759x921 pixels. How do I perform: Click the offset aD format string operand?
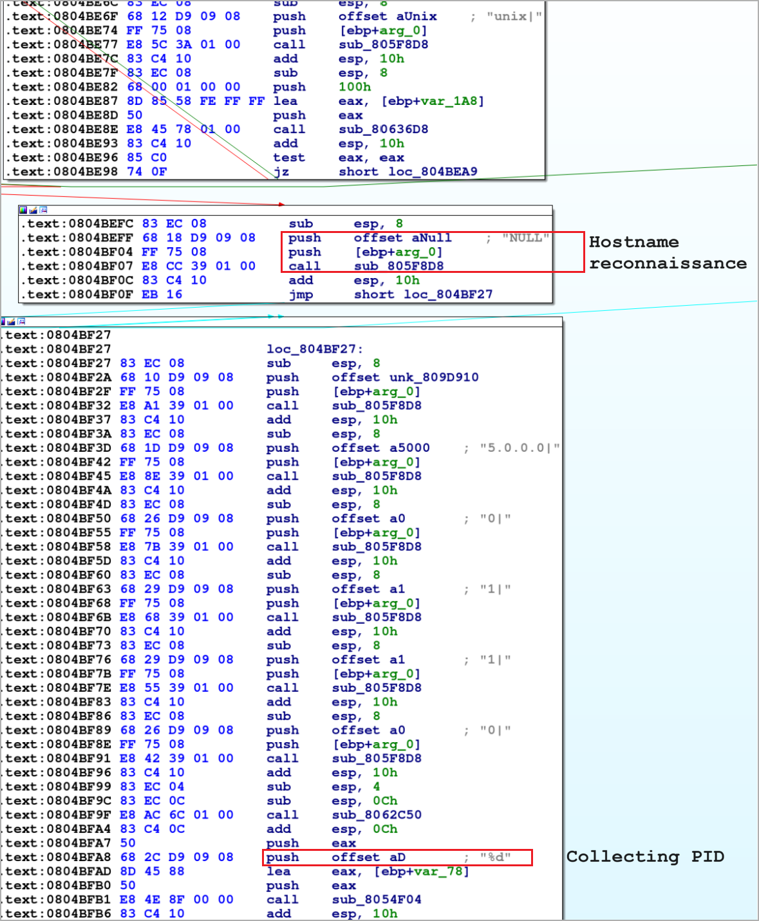tap(397, 857)
